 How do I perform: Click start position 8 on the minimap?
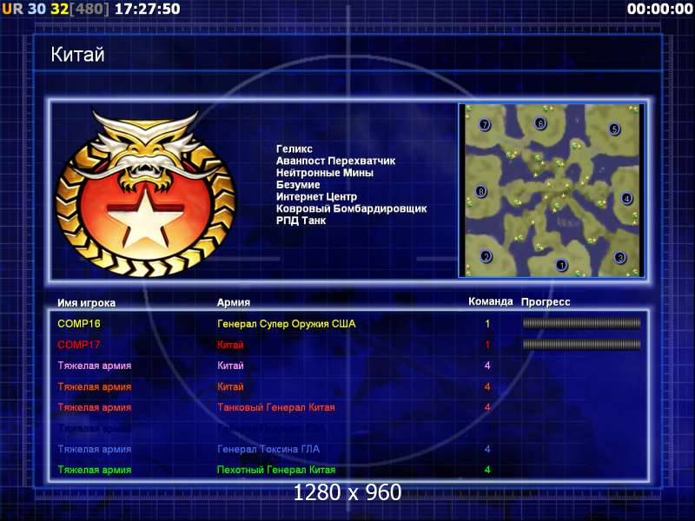click(481, 191)
